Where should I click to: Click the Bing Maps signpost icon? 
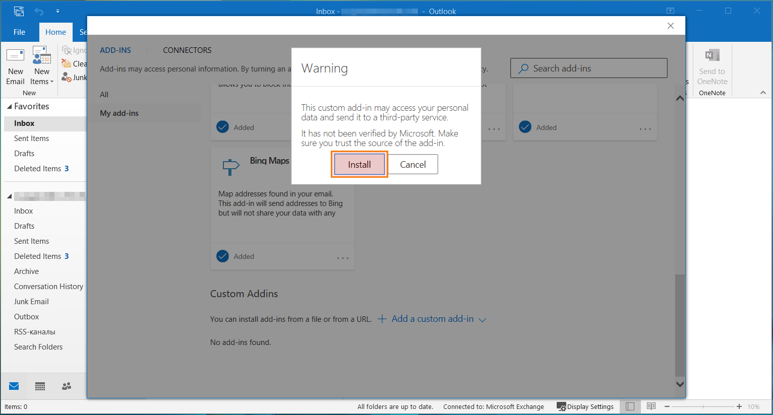tap(230, 167)
